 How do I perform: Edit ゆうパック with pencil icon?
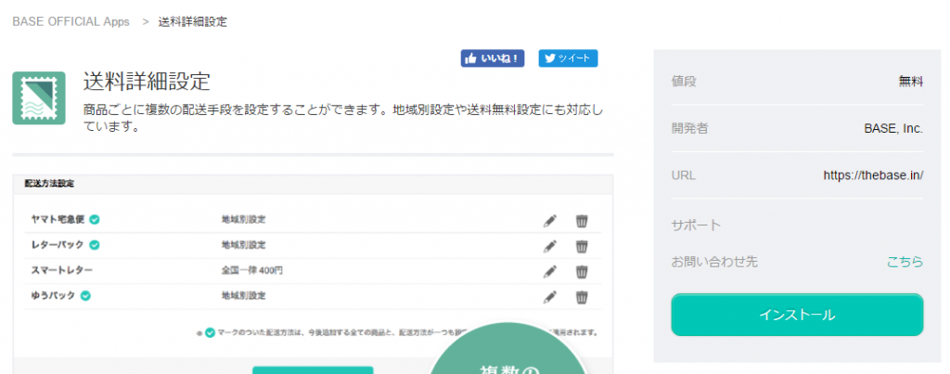tap(549, 297)
